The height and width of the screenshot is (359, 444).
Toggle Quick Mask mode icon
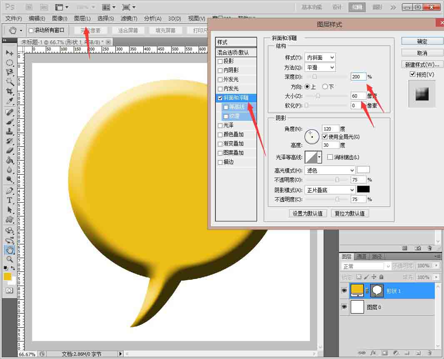click(x=9, y=290)
